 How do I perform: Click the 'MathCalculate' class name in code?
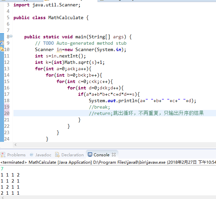click(x=66, y=18)
